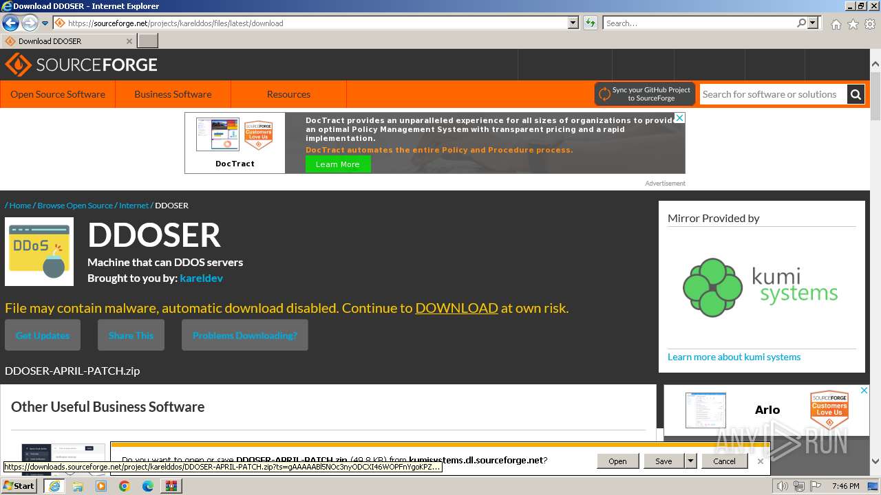Open the IE Tools gear icon

tap(870, 24)
